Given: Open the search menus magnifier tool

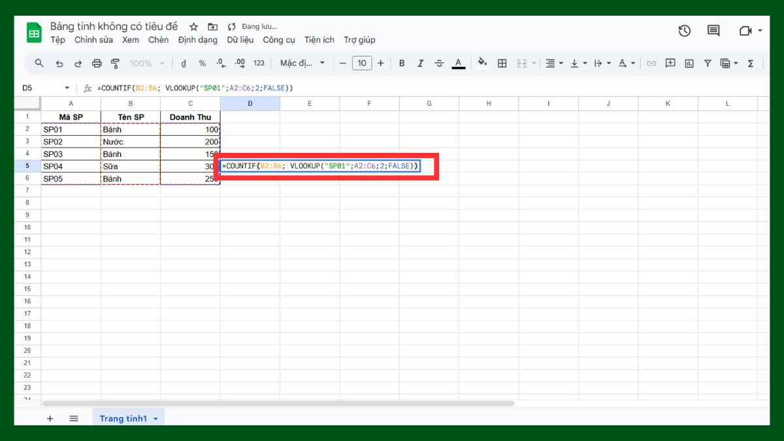Looking at the screenshot, I should [39, 63].
